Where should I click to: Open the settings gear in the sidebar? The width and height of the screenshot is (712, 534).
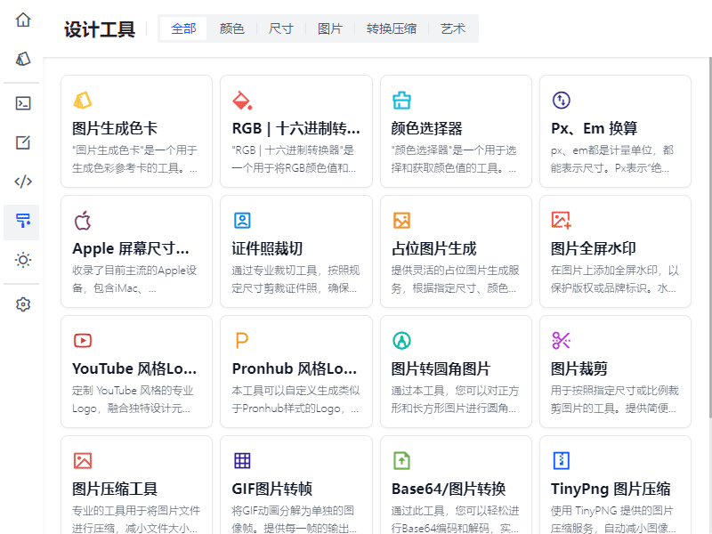21,303
